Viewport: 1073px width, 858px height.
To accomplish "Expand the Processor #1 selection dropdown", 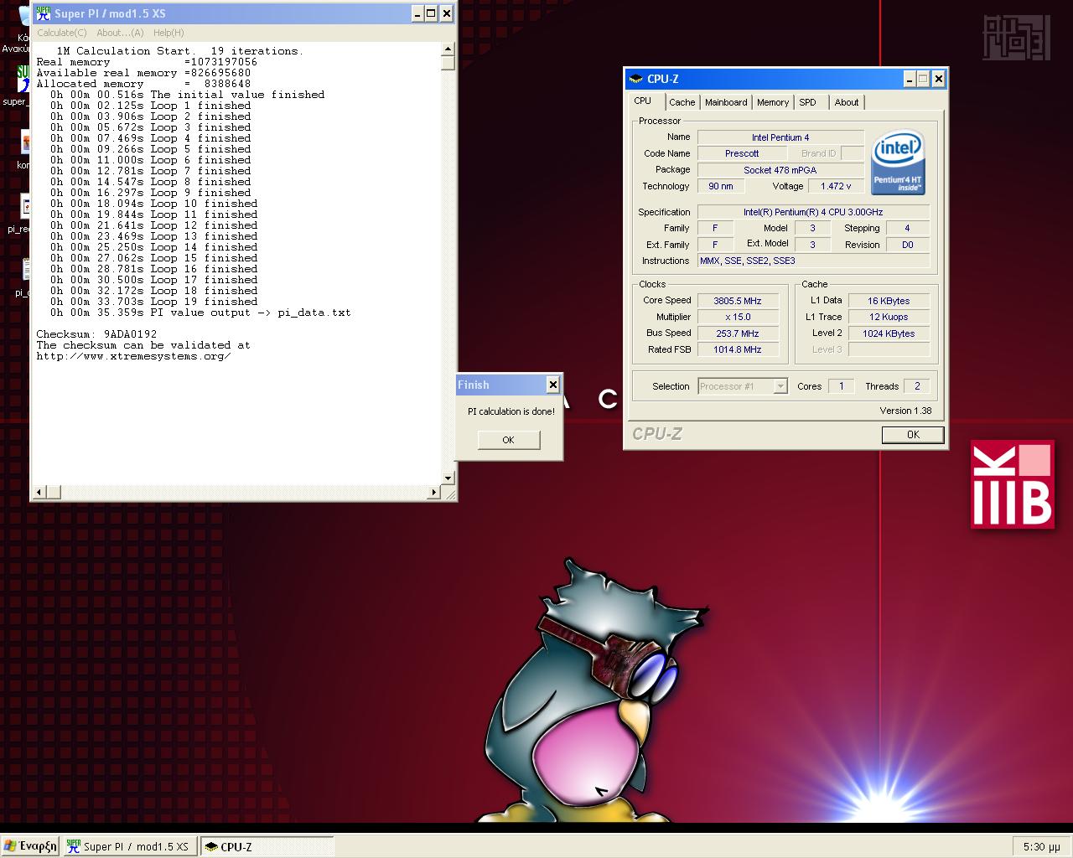I will tap(780, 386).
